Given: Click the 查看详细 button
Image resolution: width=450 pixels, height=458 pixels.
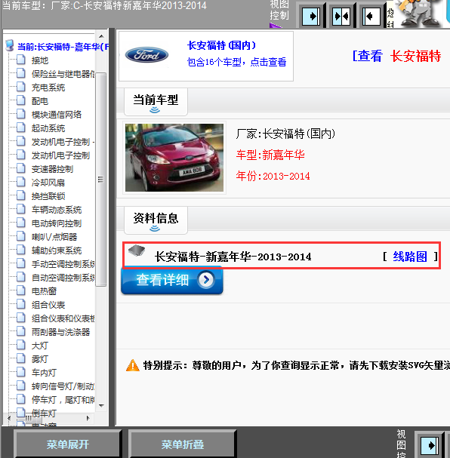Looking at the screenshot, I should [172, 281].
